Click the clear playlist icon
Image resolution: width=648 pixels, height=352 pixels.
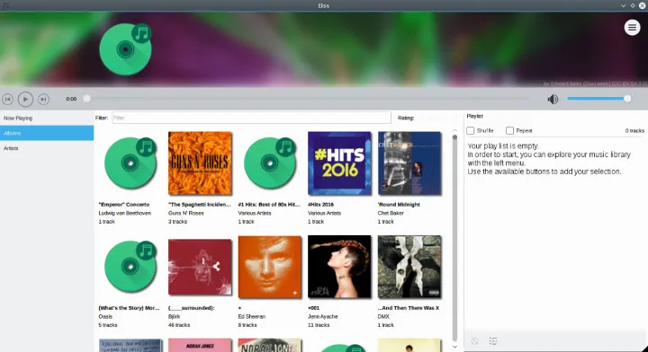(475, 341)
